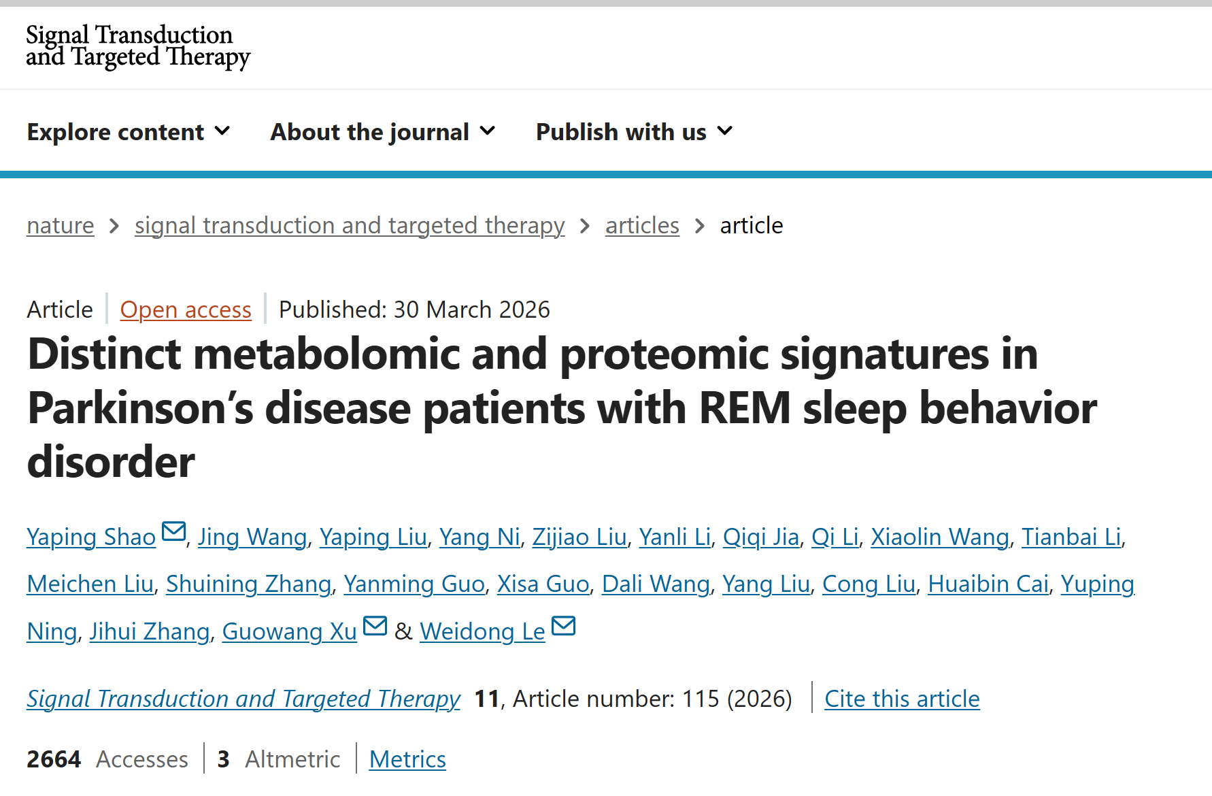1212x796 pixels.
Task: Select author Tianbai Li's name
Action: [x=1071, y=537]
